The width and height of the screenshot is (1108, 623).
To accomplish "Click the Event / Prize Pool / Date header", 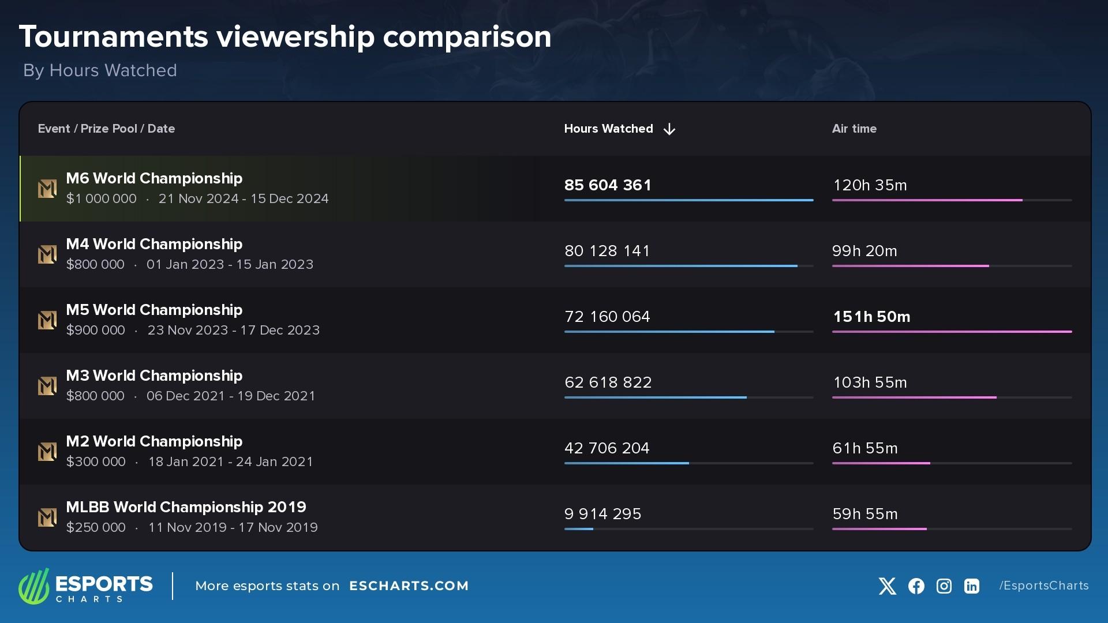I will click(106, 129).
